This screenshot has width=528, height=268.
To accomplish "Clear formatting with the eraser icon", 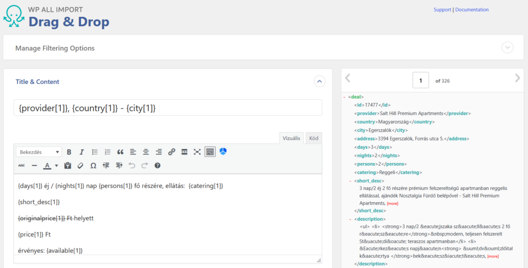I will click(x=80, y=166).
